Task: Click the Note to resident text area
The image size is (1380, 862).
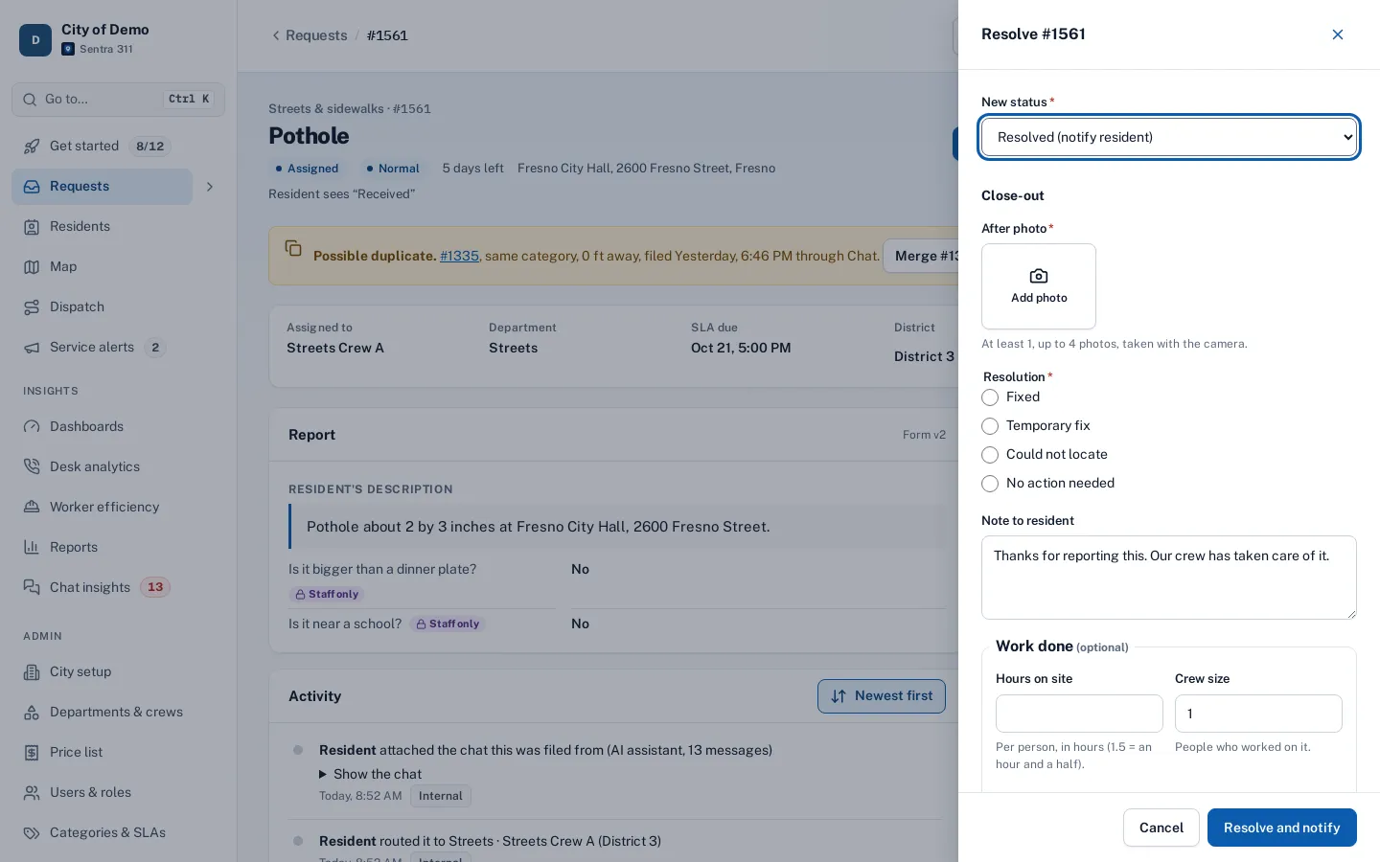Action: click(x=1169, y=578)
